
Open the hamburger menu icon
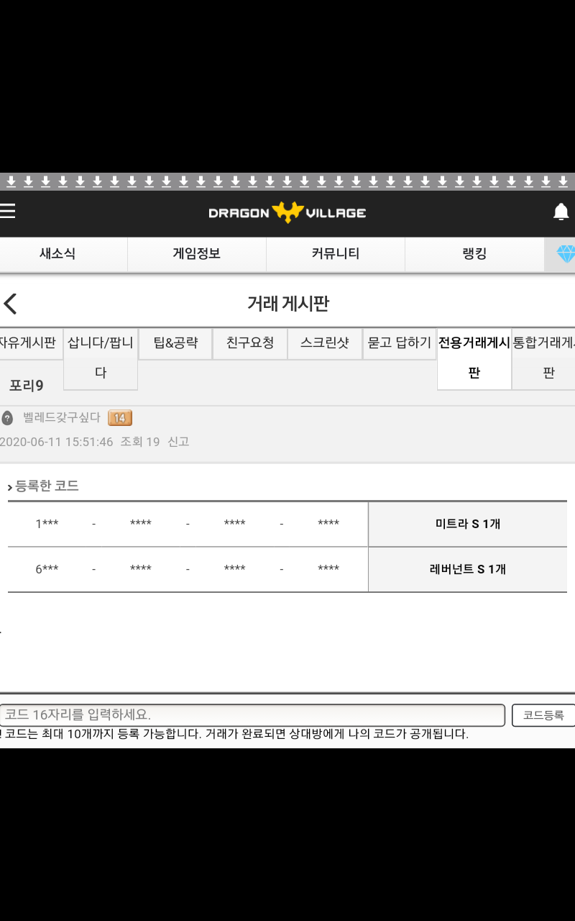8,211
